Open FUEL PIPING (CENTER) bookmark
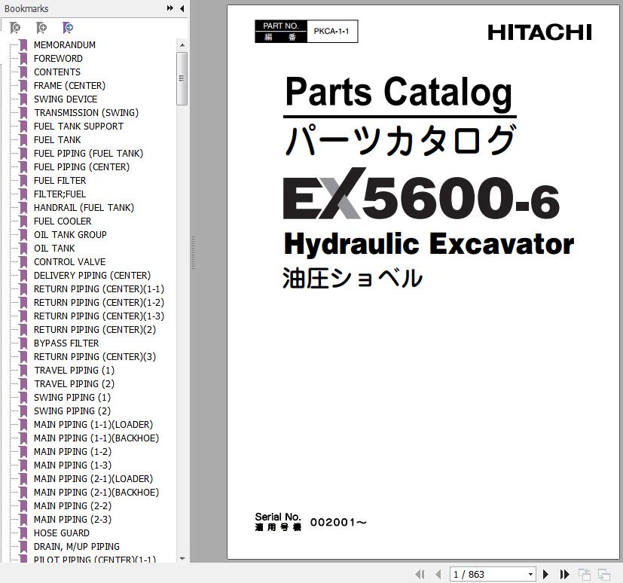Viewport: 623px width, 583px height. 81,166
